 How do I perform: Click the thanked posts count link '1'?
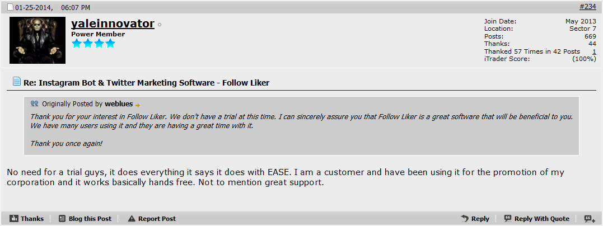[594, 51]
